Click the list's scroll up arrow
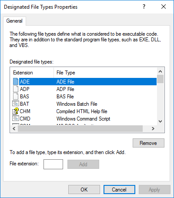Viewport: 174px width, 198px height. tap(160, 71)
